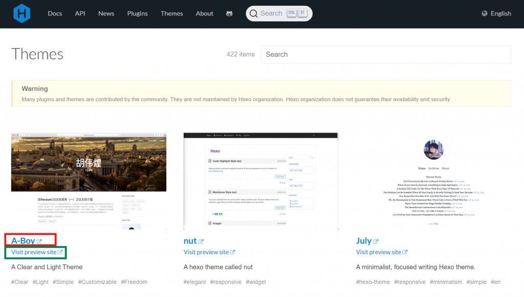
Task: Click external link icon beside July
Action: (376, 241)
